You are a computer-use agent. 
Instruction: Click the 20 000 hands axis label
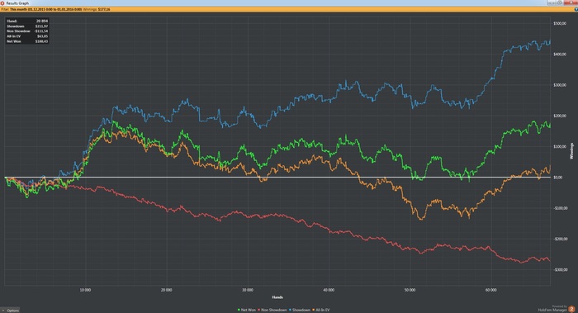pos(166,290)
